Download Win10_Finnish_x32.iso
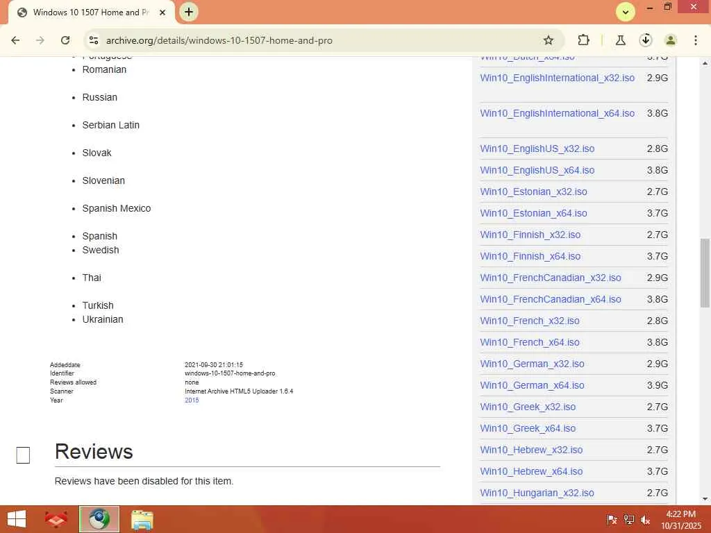The width and height of the screenshot is (711, 533). click(530, 235)
